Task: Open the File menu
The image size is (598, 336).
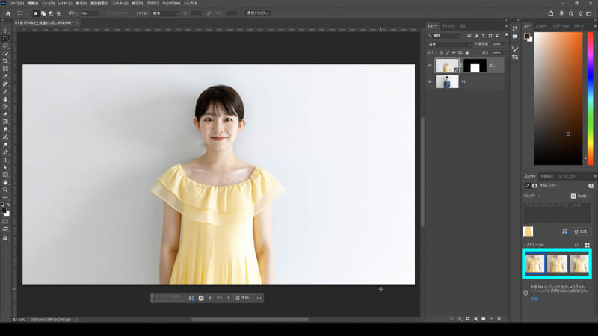Action: point(16,4)
